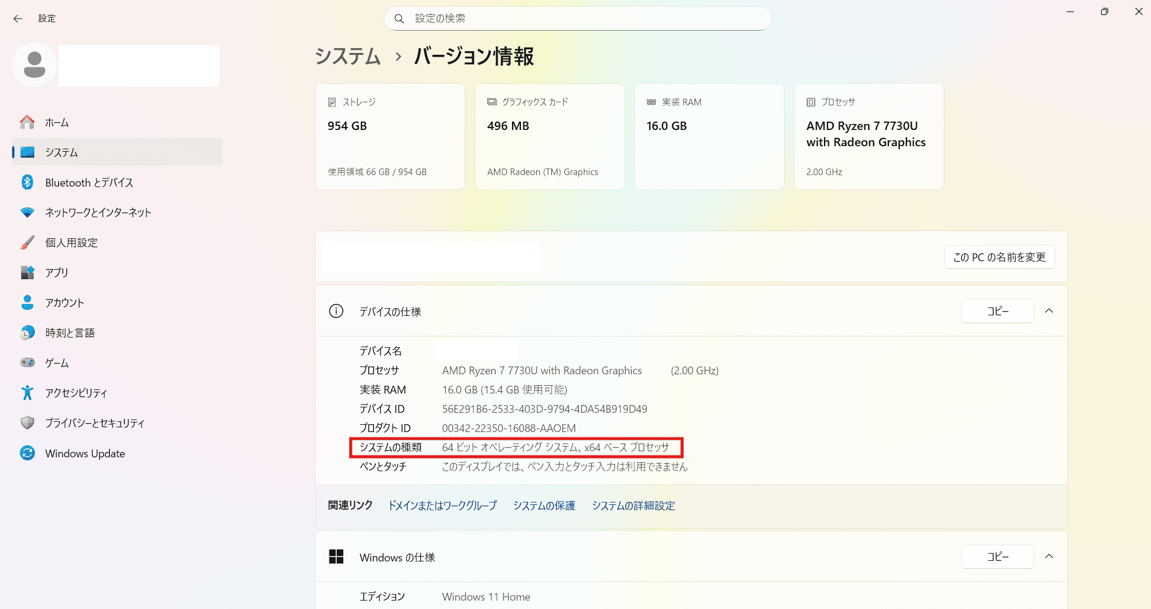Image resolution: width=1151 pixels, height=609 pixels.
Task: Click the storage card disk icon
Action: click(332, 102)
